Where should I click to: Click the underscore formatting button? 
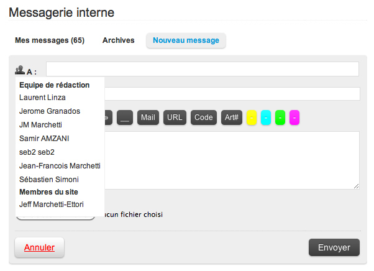pos(125,117)
